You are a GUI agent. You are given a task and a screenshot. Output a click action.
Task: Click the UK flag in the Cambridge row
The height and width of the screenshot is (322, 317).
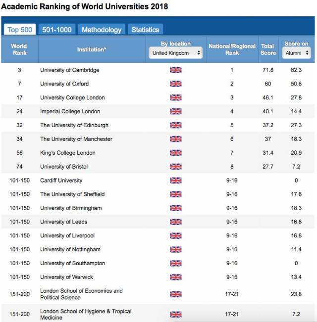[176, 70]
